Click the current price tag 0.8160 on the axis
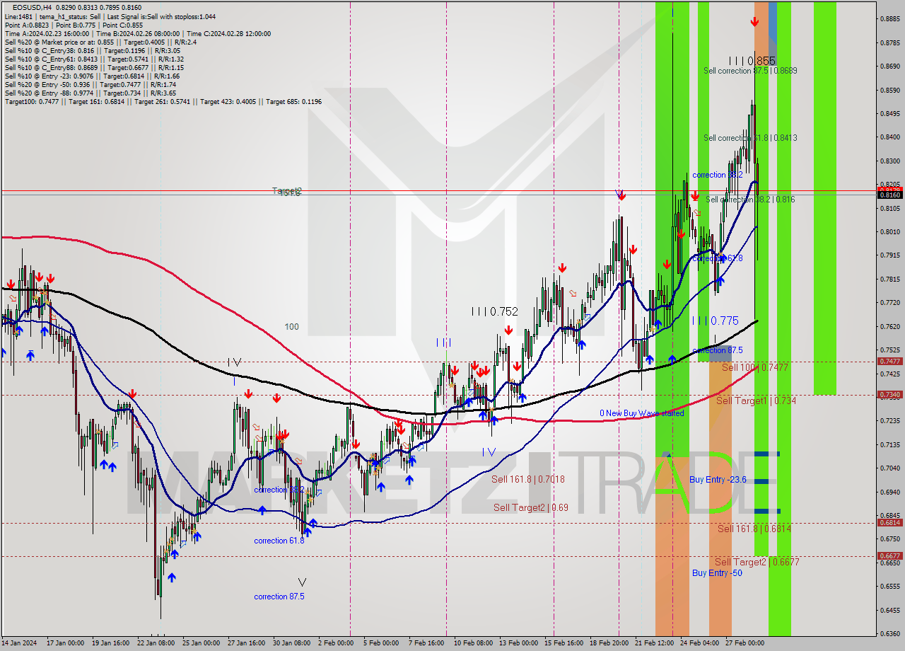Image resolution: width=905 pixels, height=651 pixels. pyautogui.click(x=889, y=194)
